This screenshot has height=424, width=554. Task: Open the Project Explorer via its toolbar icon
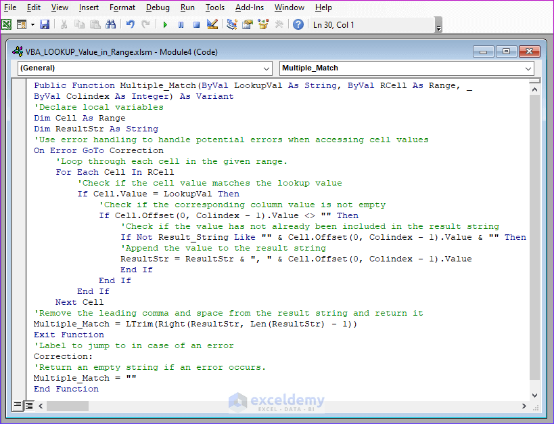pos(229,24)
